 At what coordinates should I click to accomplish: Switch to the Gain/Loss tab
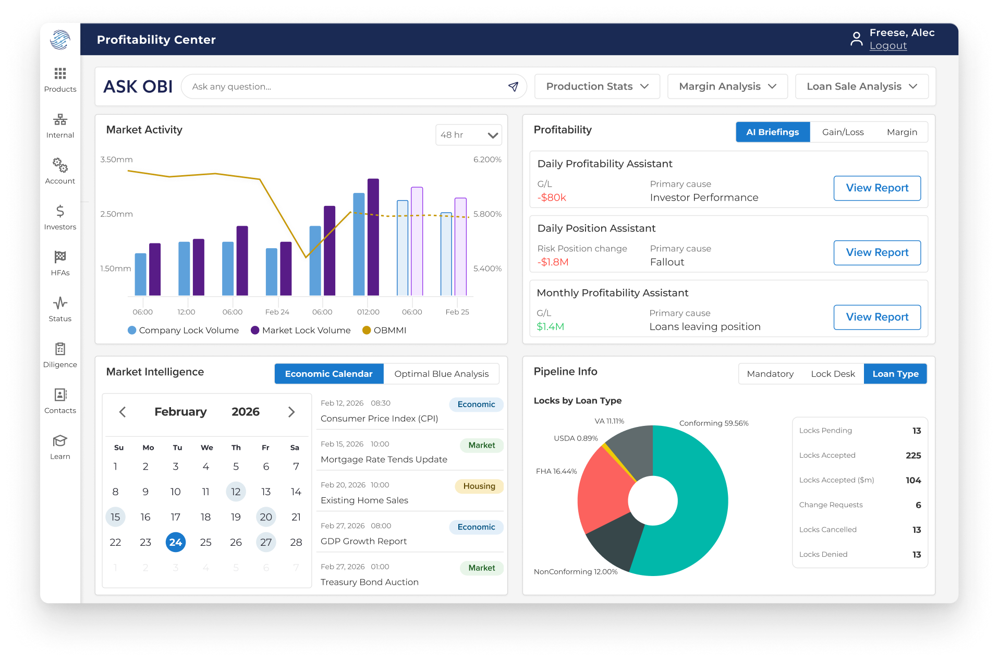pyautogui.click(x=843, y=132)
